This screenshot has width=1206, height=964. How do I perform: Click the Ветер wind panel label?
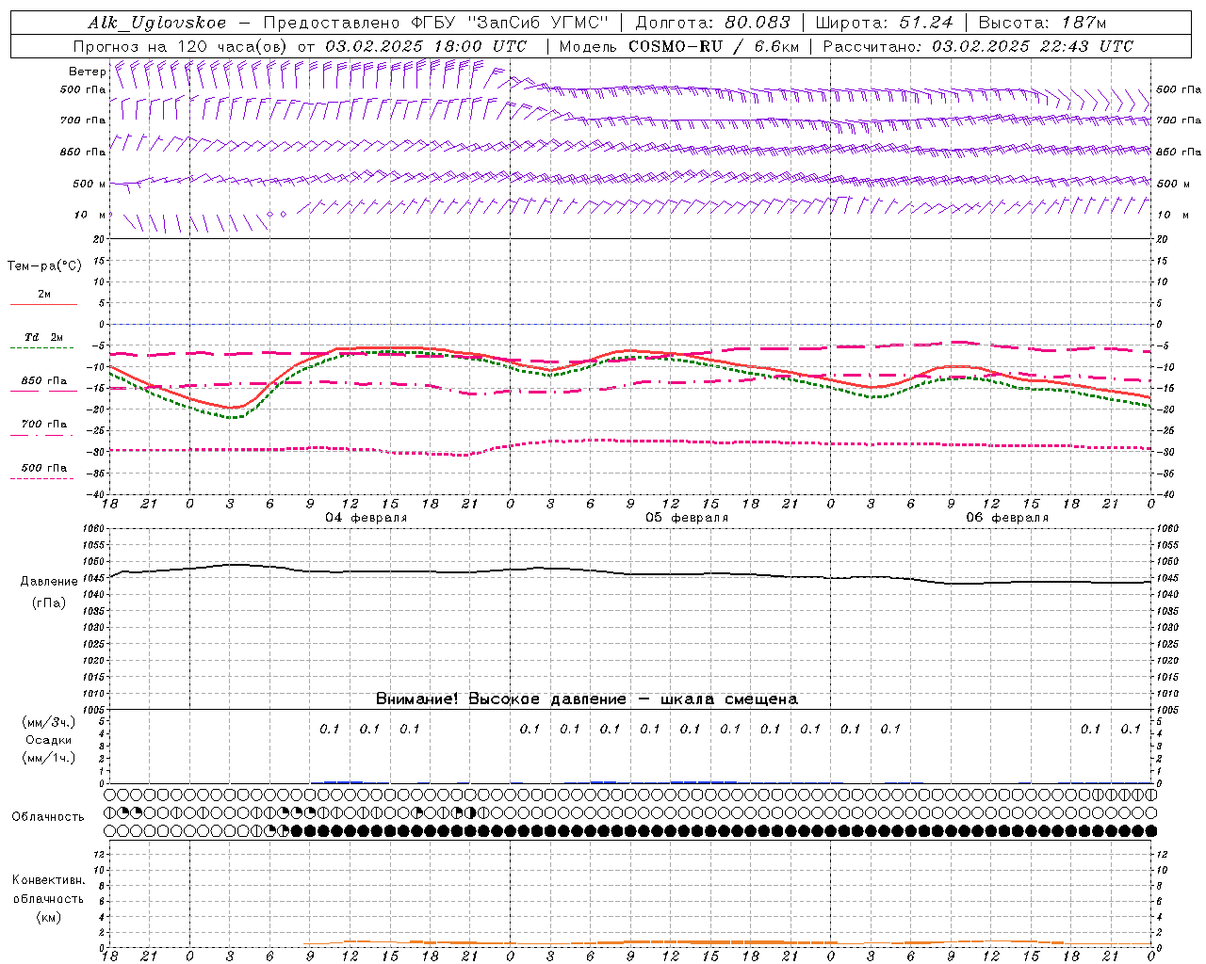click(87, 72)
